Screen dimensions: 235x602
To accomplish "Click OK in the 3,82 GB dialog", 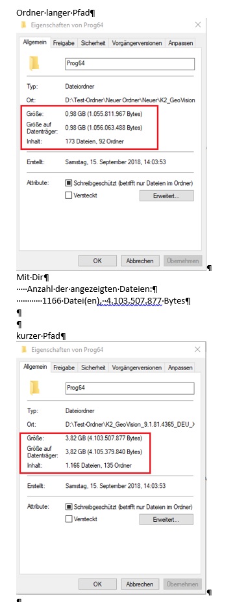I will (x=97, y=584).
